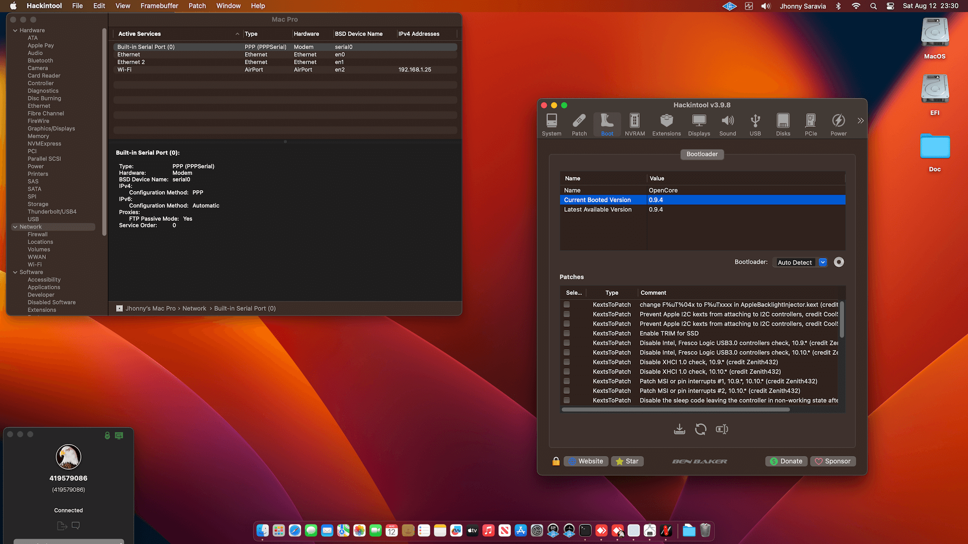This screenshot has height=544, width=968.
Task: Select the Bootloader tab label
Action: click(702, 154)
